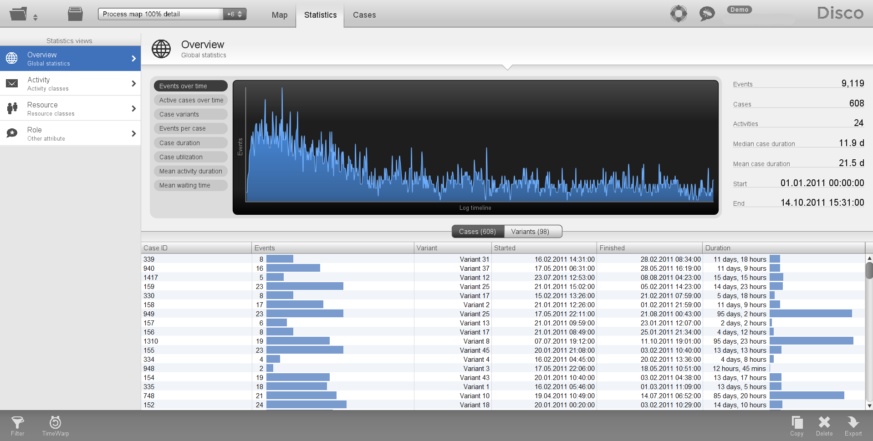Open the Cases tab
Screen dimensions: 873x441
tap(364, 15)
